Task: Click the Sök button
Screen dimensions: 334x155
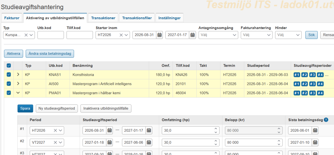Action: coord(311,35)
